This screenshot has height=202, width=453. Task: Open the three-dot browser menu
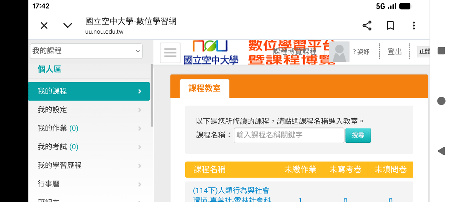pyautogui.click(x=414, y=26)
